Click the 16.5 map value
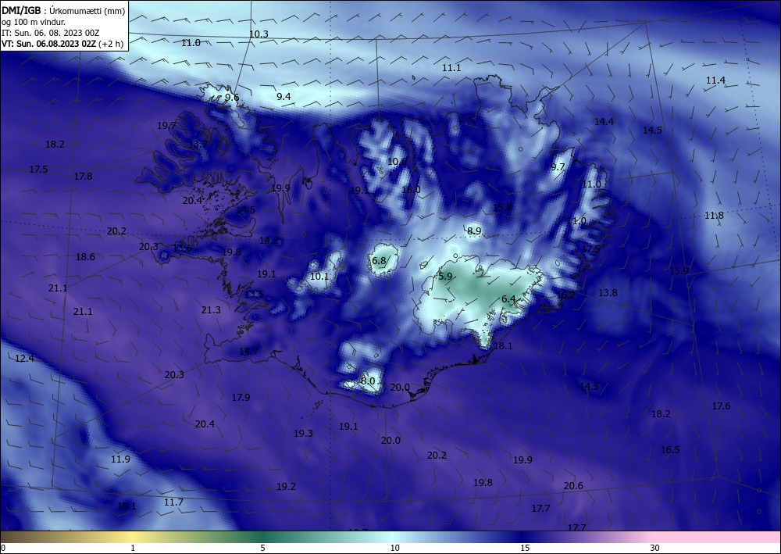 point(670,449)
